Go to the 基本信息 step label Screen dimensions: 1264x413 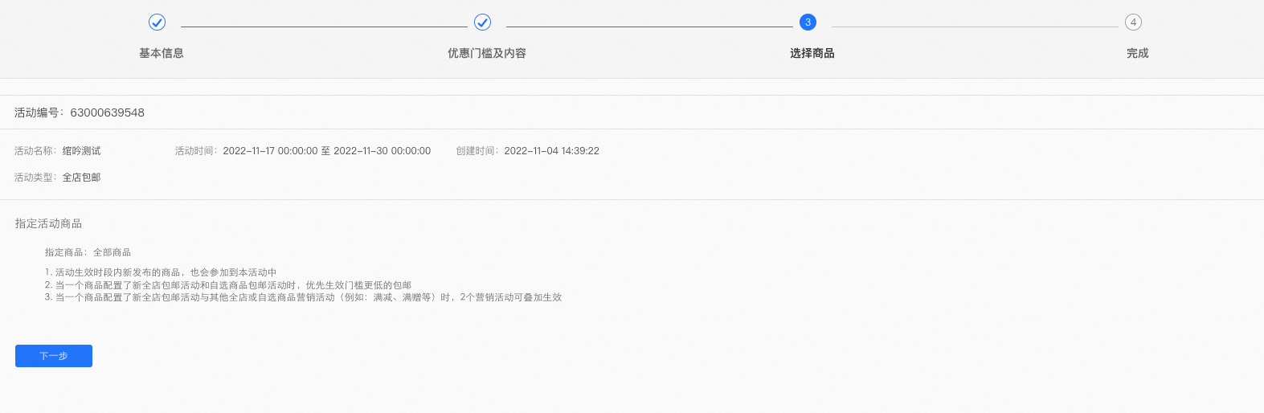coord(162,53)
